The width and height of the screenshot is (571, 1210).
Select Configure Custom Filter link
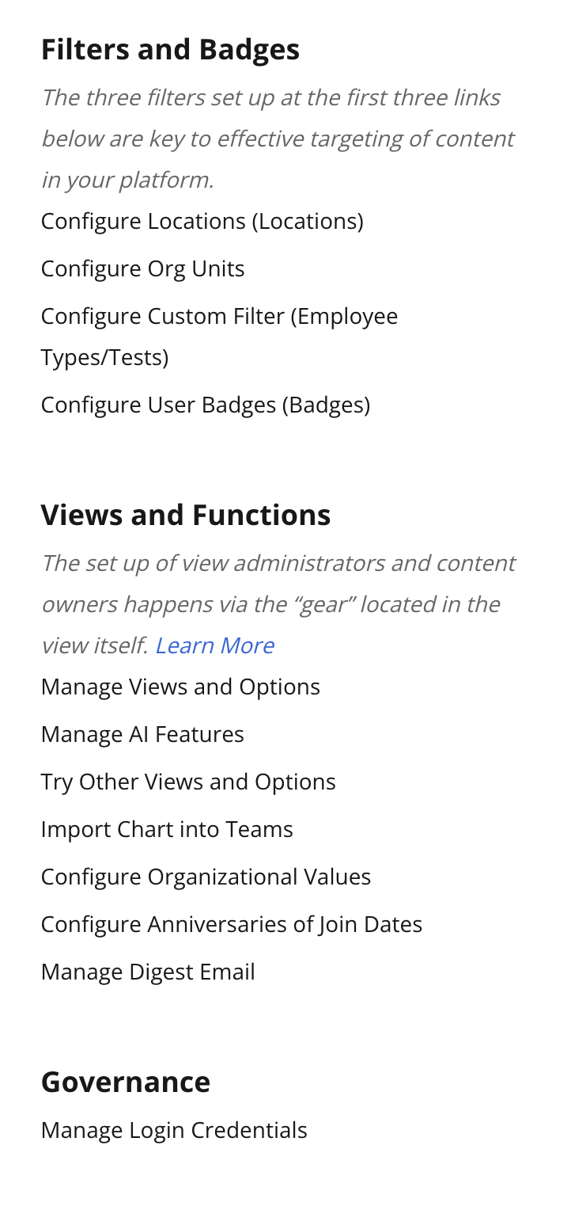tap(219, 337)
